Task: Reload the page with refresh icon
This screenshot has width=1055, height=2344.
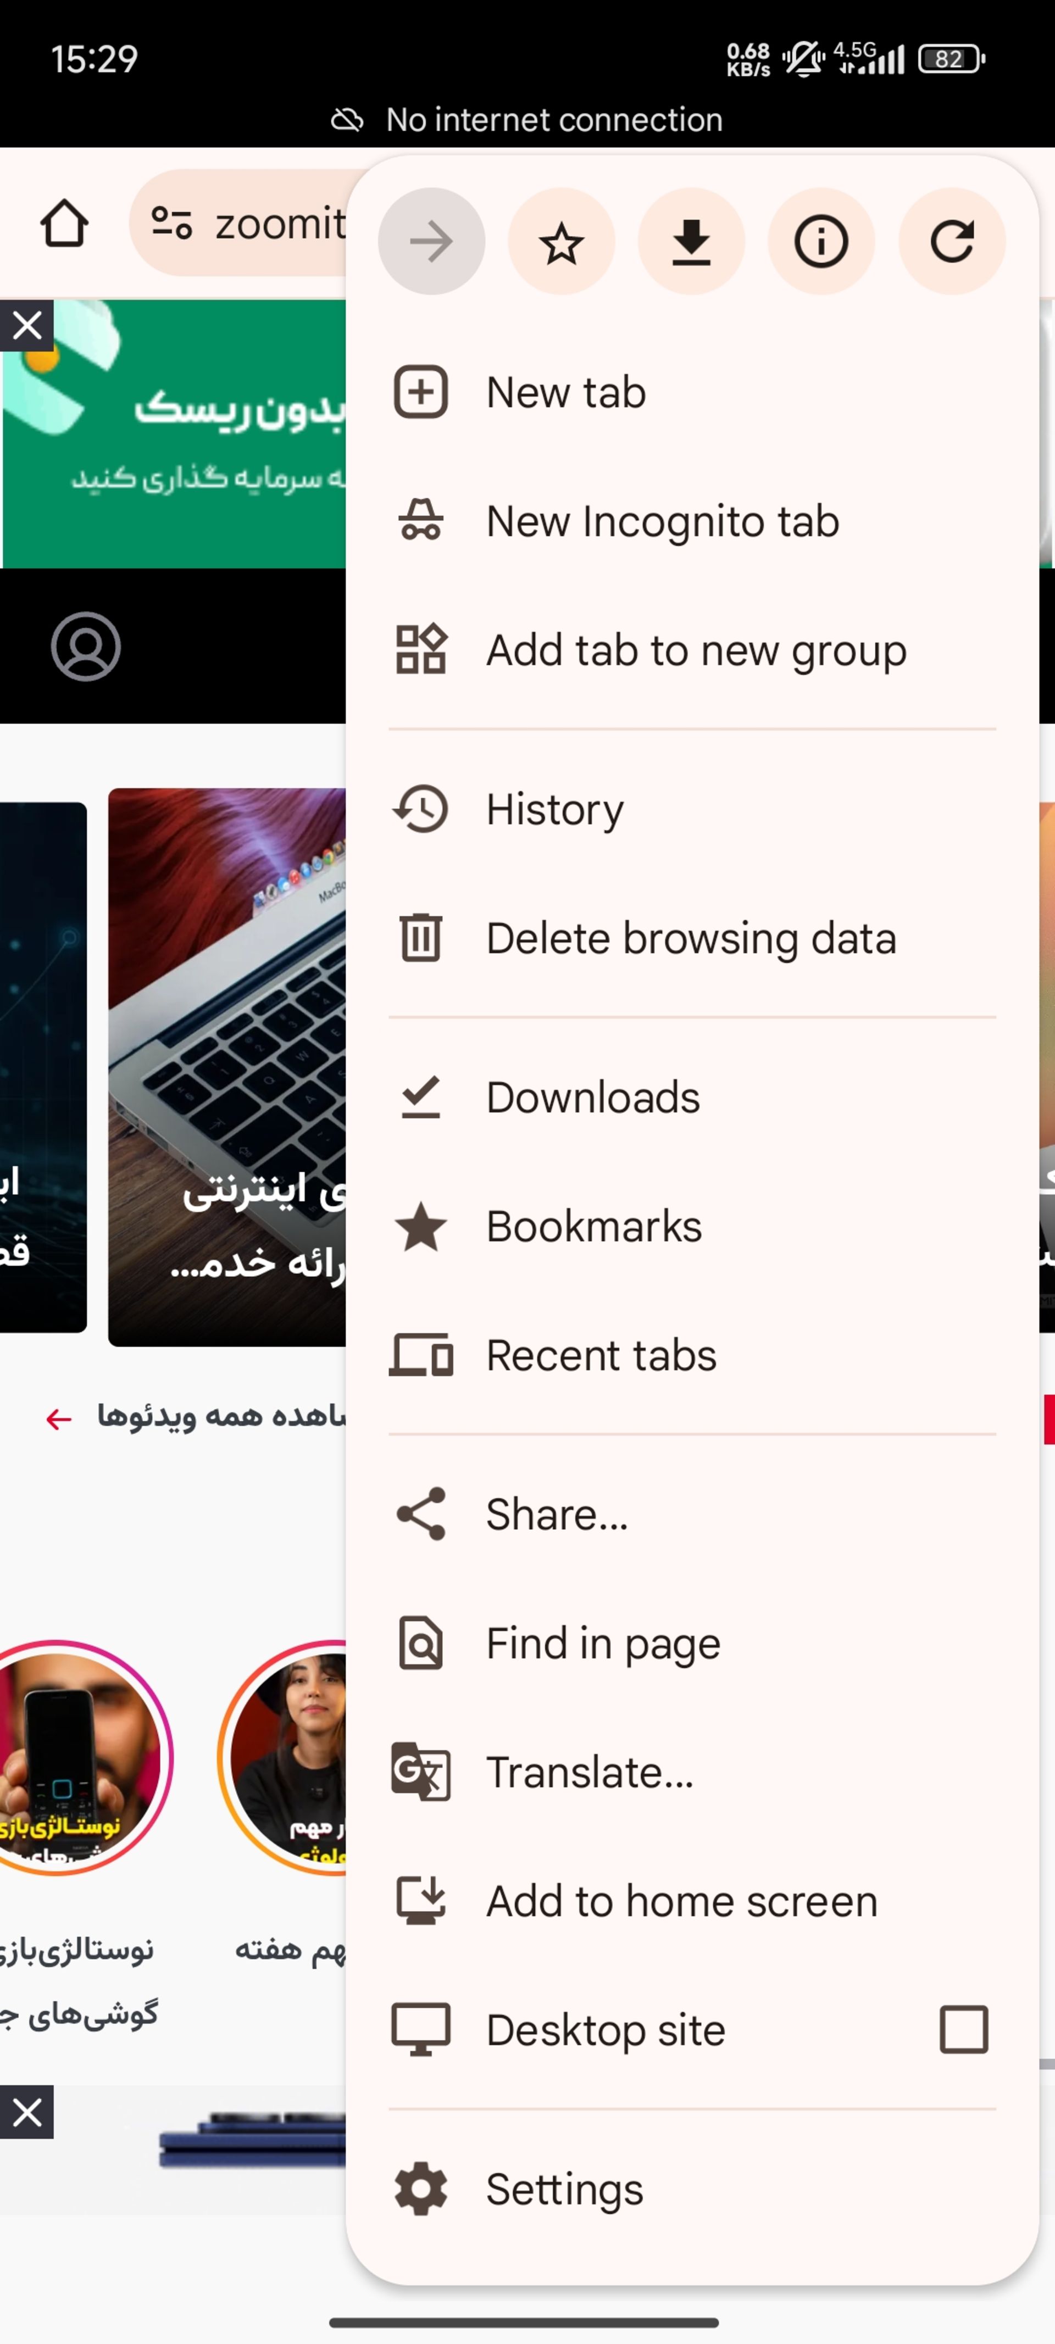Action: click(x=951, y=242)
